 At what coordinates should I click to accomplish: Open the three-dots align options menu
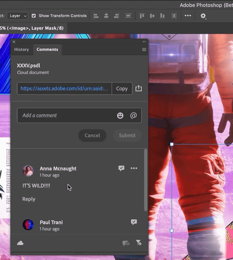tap(188, 16)
